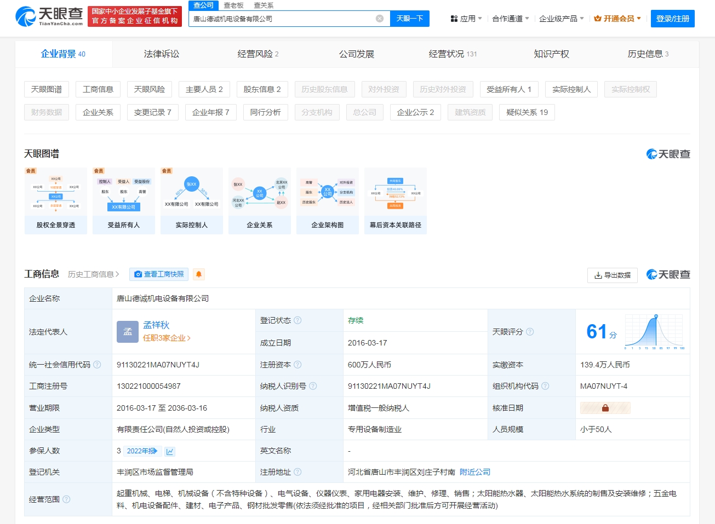Jump to 主要人员 2 section
The height and width of the screenshot is (524, 715).
(204, 89)
